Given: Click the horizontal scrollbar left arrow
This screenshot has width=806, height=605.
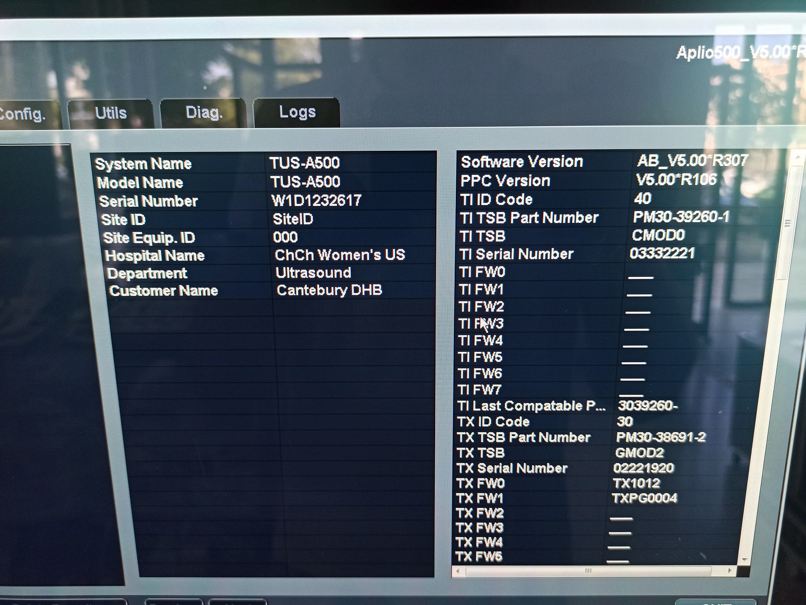Looking at the screenshot, I should click(458, 571).
